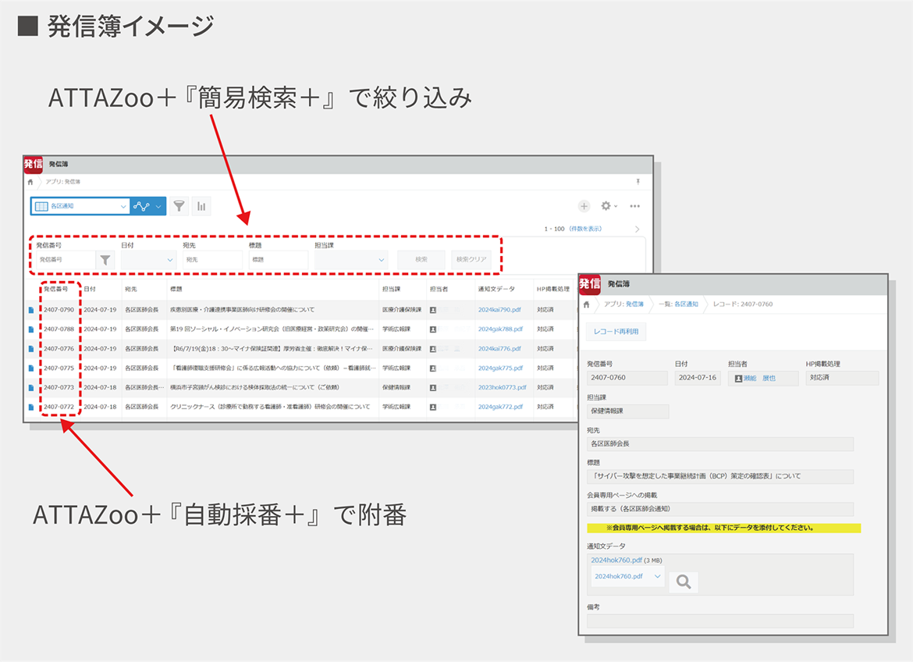Click the magnifier preview icon for 2024hok760.pdf

684,582
